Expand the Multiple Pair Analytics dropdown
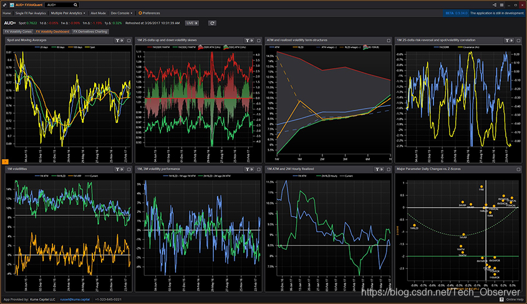Viewport: 527px width, 304px height. pos(68,13)
